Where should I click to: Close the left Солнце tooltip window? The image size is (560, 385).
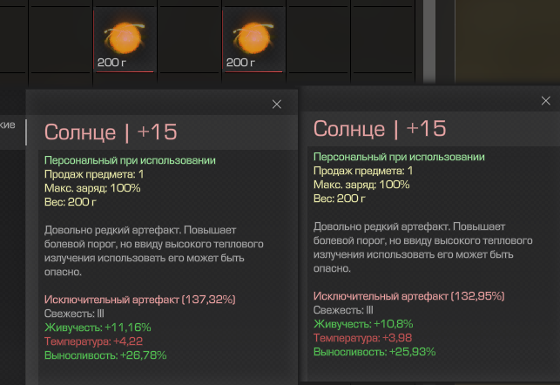277,104
